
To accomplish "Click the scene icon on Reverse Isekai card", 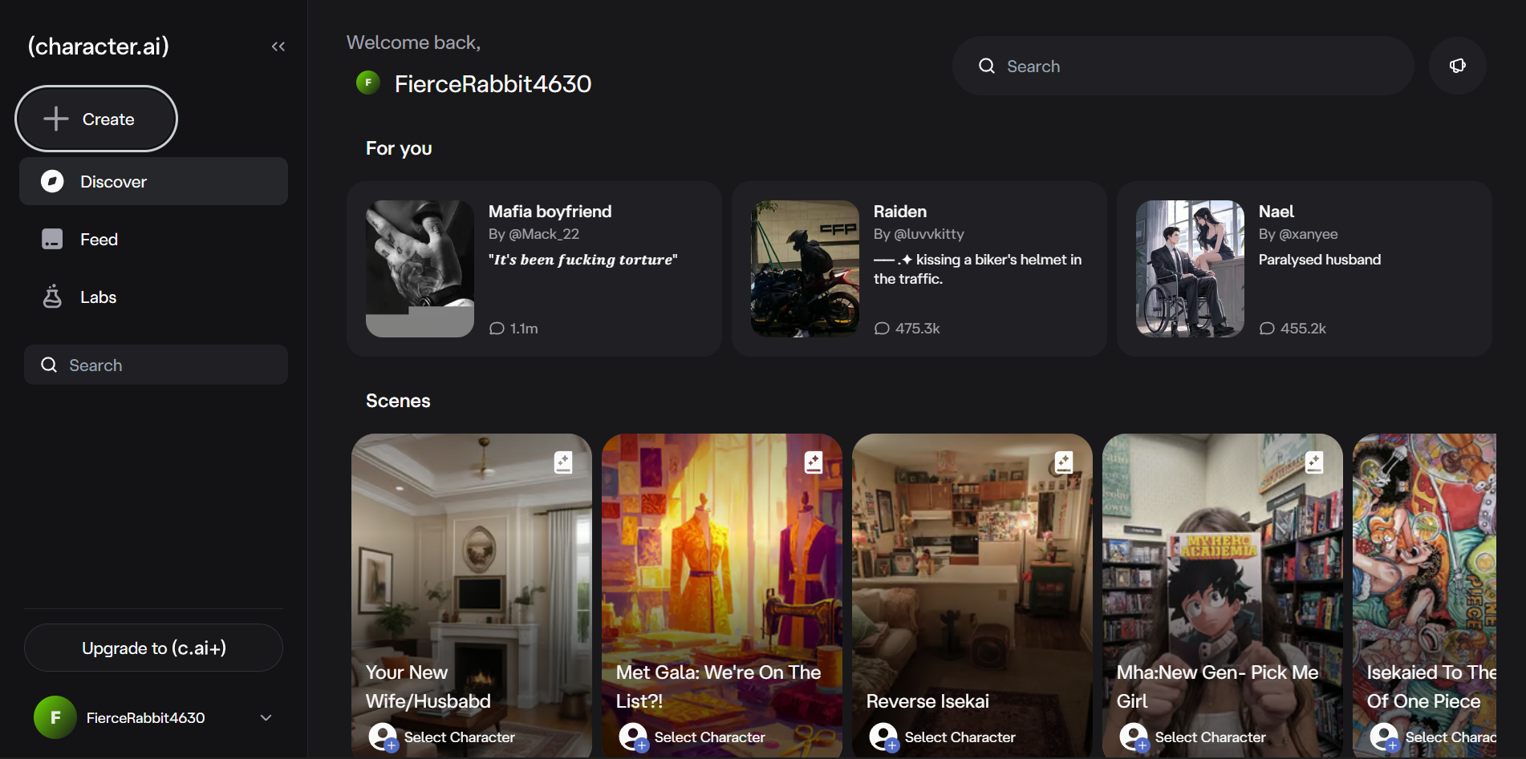I will tap(1064, 462).
